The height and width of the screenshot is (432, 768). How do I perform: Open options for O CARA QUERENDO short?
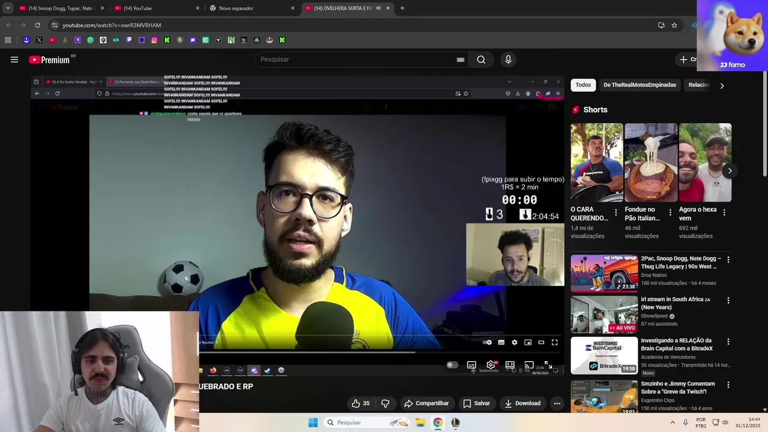click(616, 212)
